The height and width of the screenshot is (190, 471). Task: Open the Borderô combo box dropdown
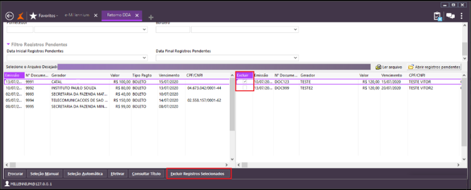click(295, 30)
